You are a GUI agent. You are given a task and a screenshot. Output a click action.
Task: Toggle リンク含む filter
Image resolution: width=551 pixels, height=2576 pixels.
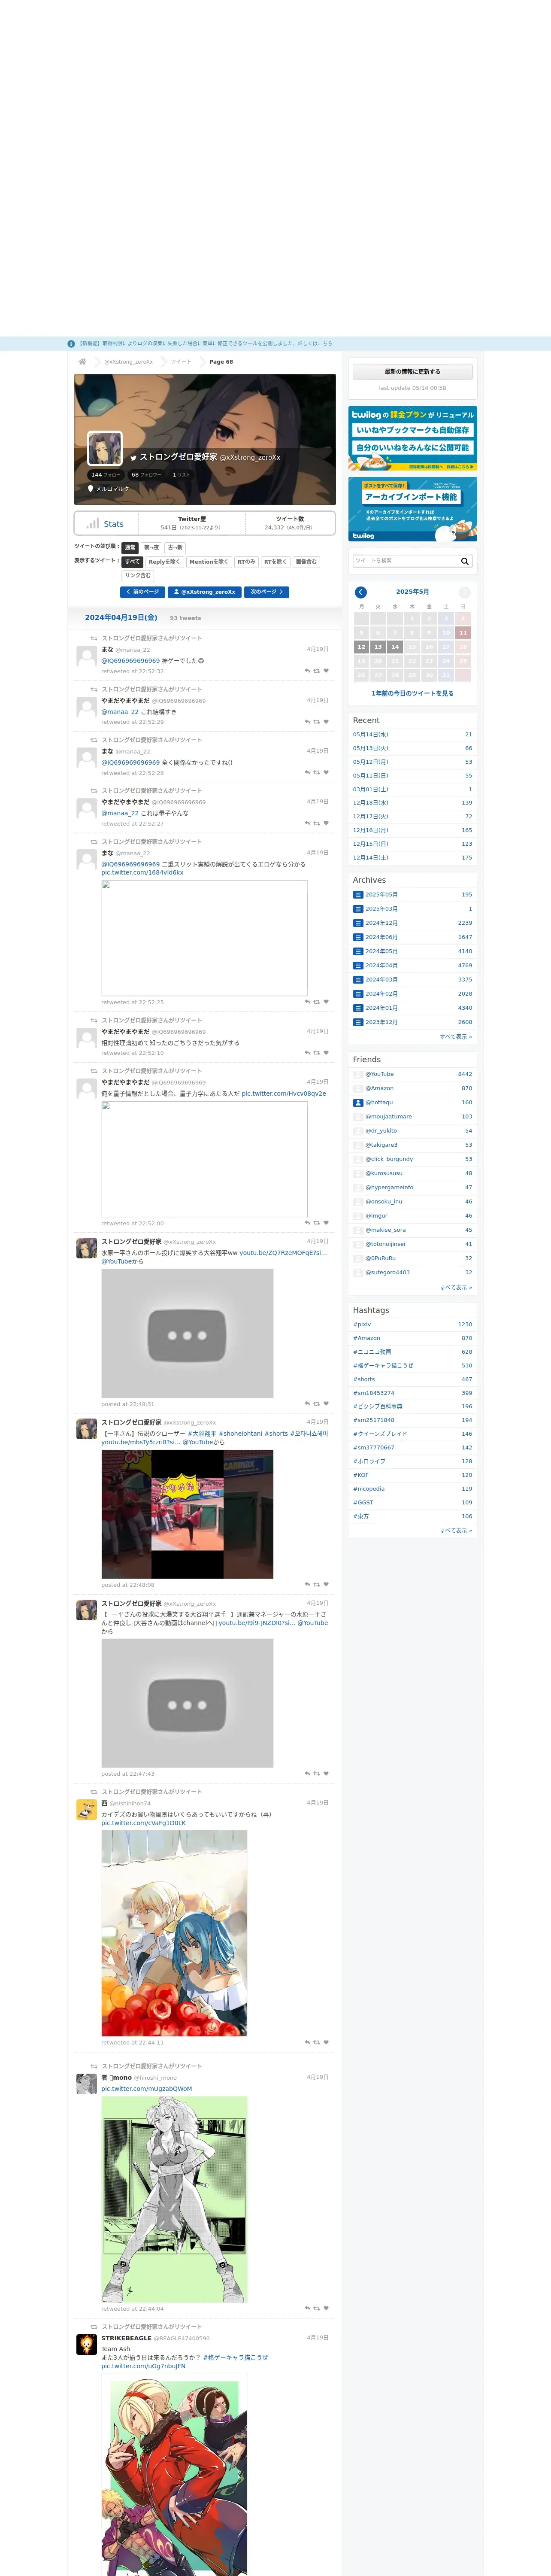[x=138, y=576]
